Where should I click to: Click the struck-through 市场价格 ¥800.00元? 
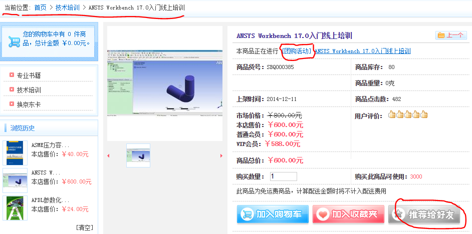(285, 115)
